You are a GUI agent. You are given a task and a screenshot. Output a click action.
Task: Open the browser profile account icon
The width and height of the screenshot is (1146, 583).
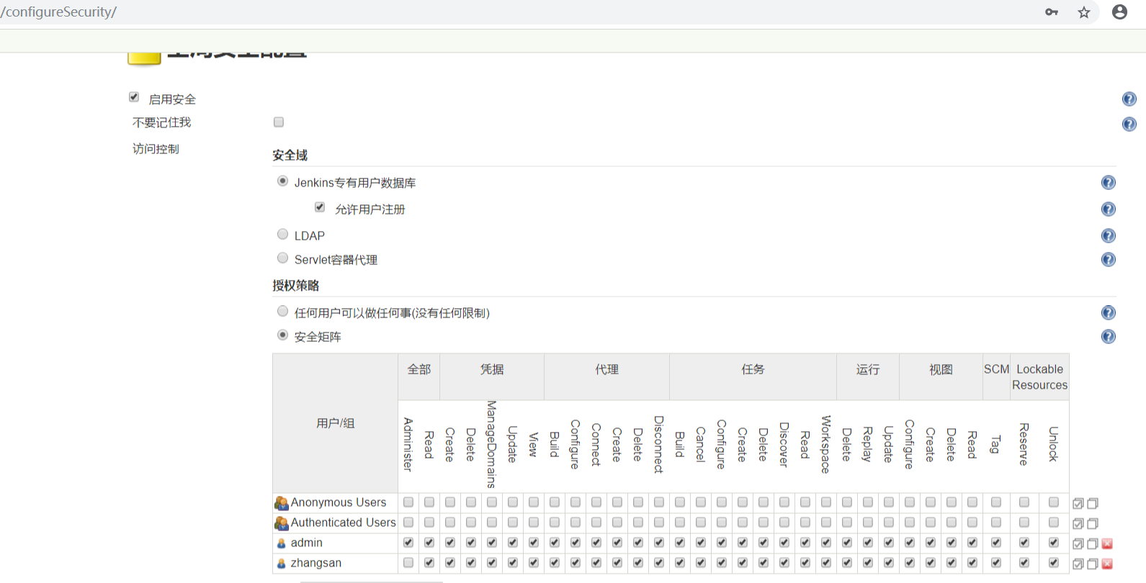pyautogui.click(x=1119, y=12)
